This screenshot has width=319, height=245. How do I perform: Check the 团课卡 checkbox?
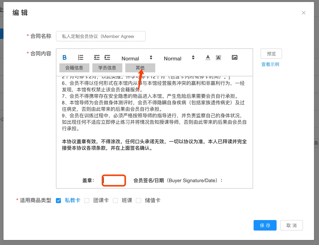pos(87,201)
